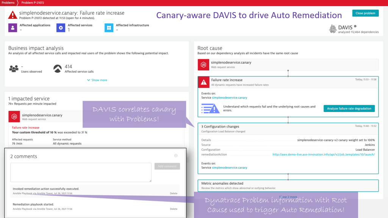Delete the 'Remediation playbook started' comment
The width and height of the screenshot is (388, 218).
(x=174, y=209)
